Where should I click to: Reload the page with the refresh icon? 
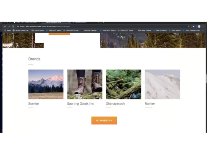tap(13, 26)
